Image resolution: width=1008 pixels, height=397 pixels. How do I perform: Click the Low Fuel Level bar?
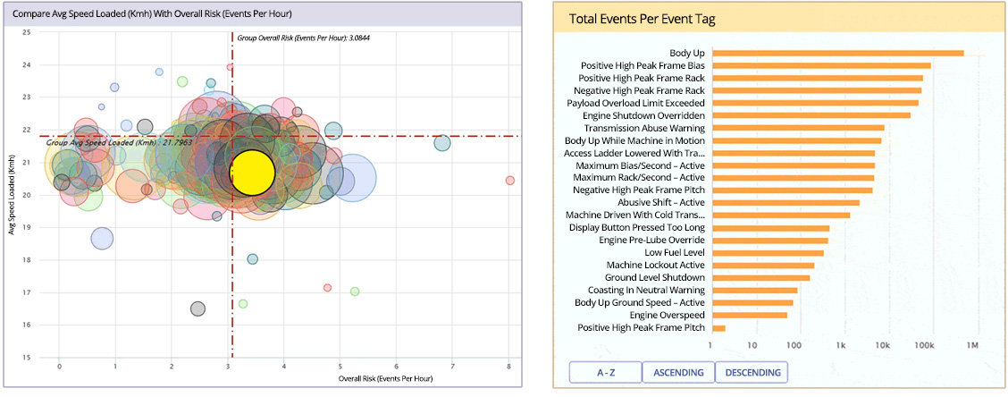[767, 252]
